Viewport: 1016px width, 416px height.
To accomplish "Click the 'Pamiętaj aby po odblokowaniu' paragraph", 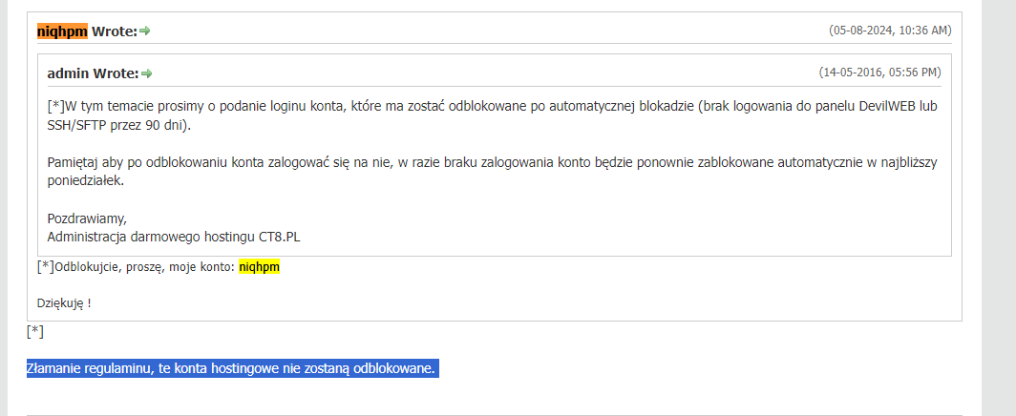I will (x=493, y=172).
